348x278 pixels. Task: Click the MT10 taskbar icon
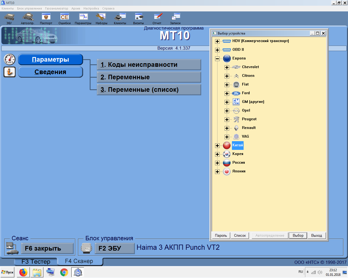78,272
